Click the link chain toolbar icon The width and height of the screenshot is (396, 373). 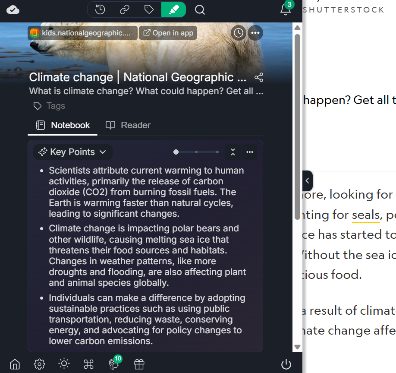click(125, 9)
